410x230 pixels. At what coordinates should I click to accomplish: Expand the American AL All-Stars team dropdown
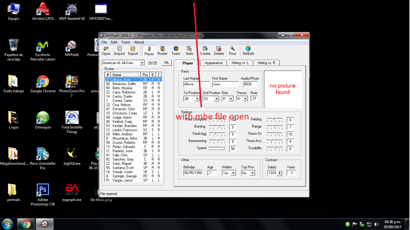click(x=142, y=63)
